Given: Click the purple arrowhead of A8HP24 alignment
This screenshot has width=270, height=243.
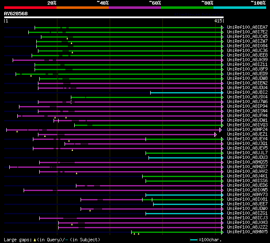Looking at the screenshot, I should coord(221,130).
